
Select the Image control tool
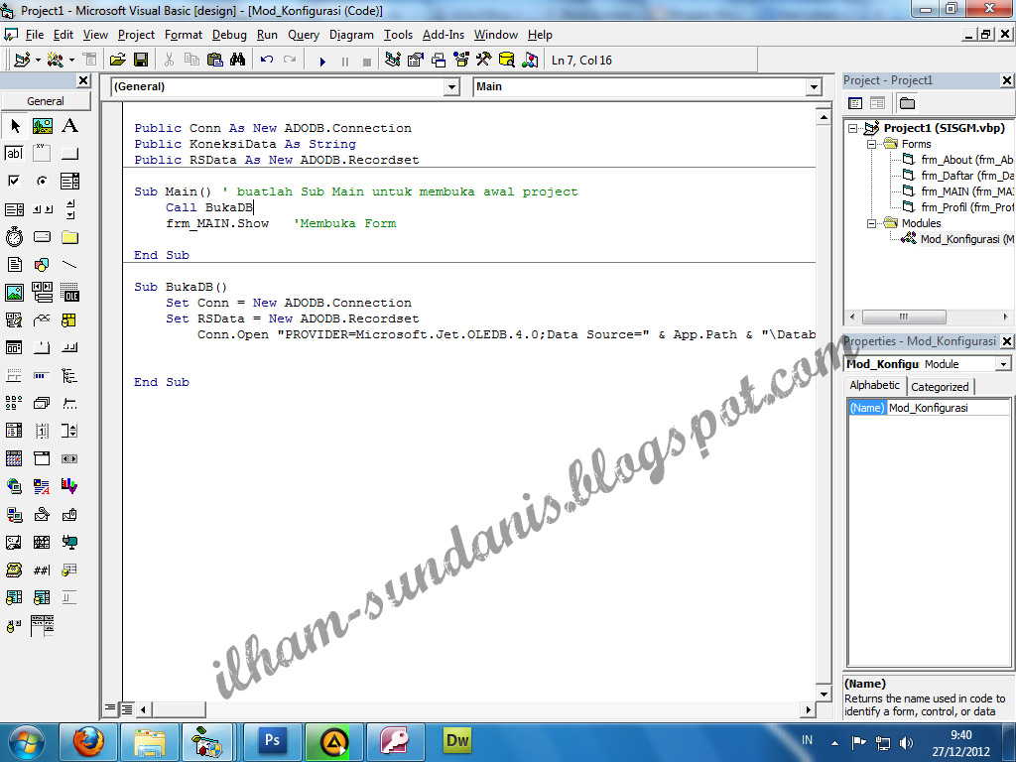coord(14,293)
